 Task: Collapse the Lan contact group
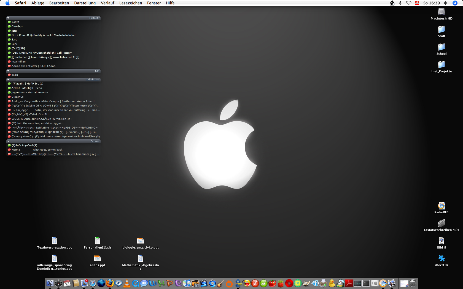[8, 71]
